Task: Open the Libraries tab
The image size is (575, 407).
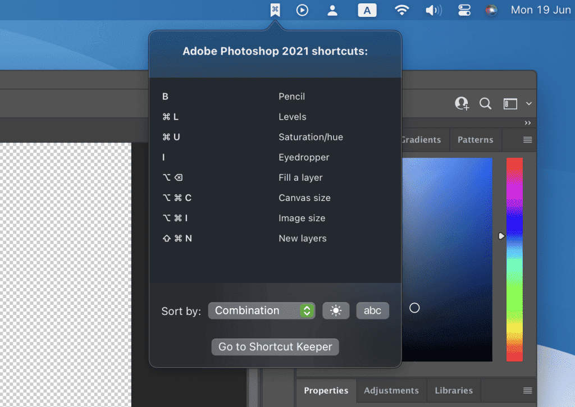Action: click(453, 390)
